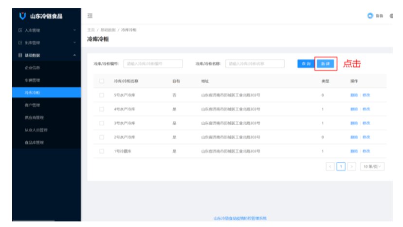Tick the checkbox for 1号冷藏库 row
Screen dimensions: 403x227
tap(102, 151)
